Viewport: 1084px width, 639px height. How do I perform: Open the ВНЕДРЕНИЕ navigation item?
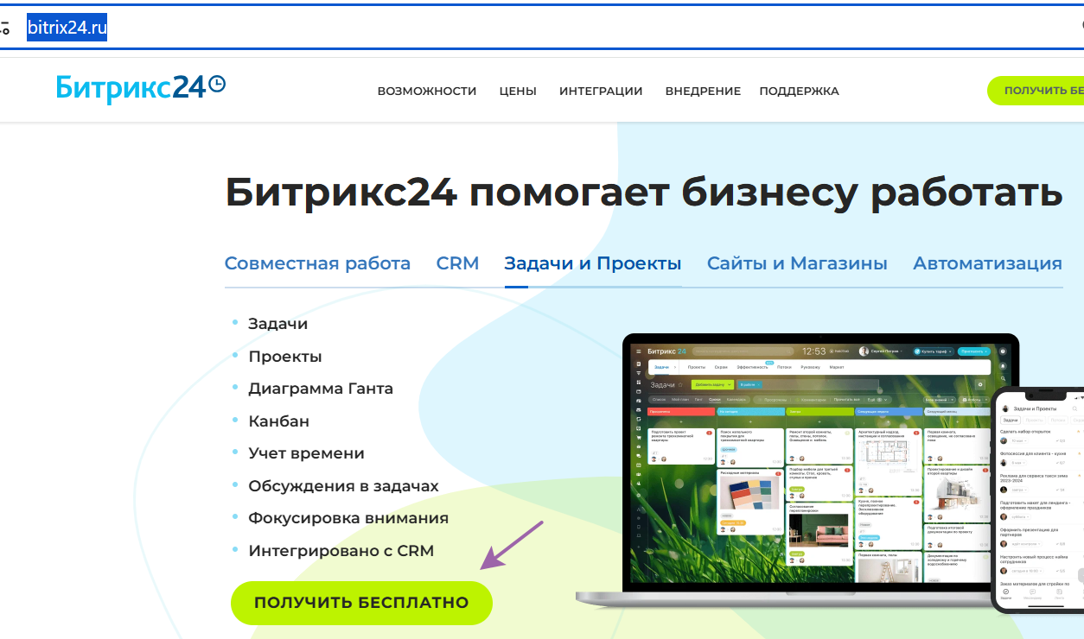703,91
